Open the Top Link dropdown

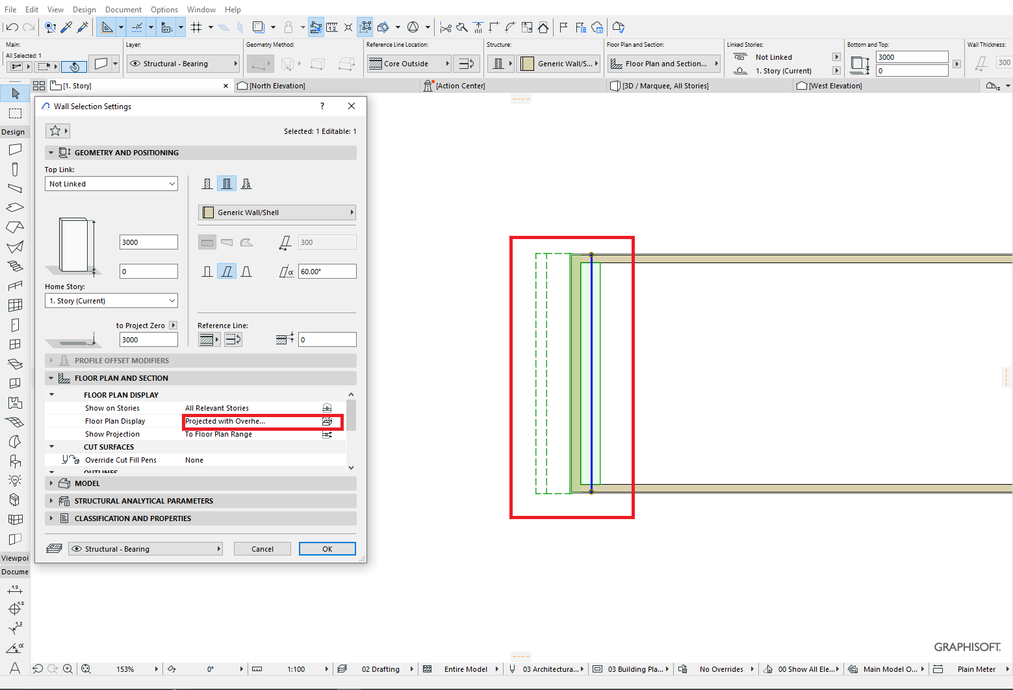(x=110, y=183)
